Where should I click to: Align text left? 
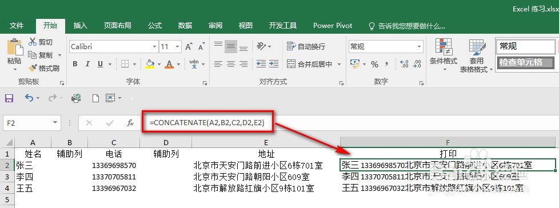pyautogui.click(x=218, y=64)
